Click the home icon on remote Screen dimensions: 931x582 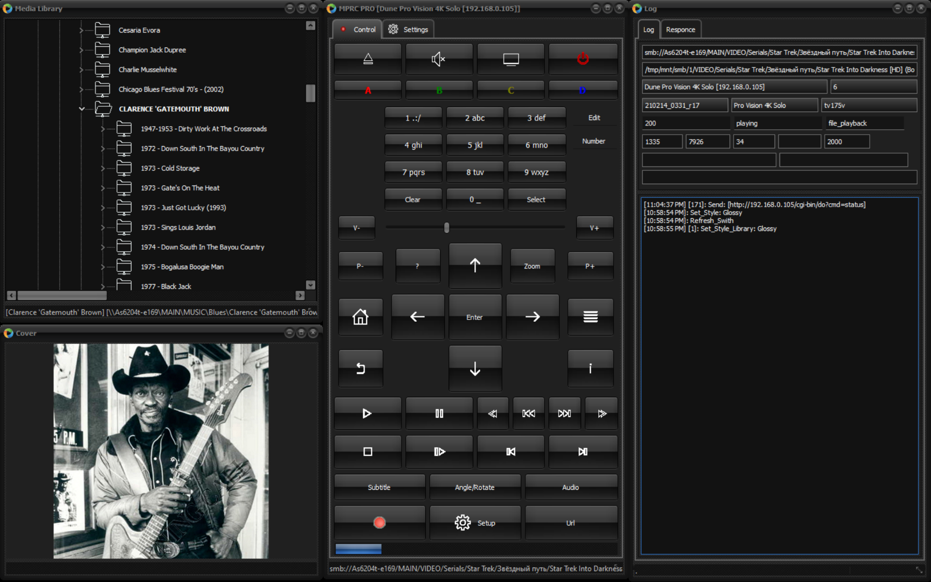361,317
